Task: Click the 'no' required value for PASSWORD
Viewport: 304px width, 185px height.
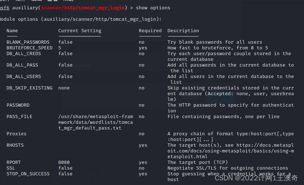Action: click(x=142, y=105)
